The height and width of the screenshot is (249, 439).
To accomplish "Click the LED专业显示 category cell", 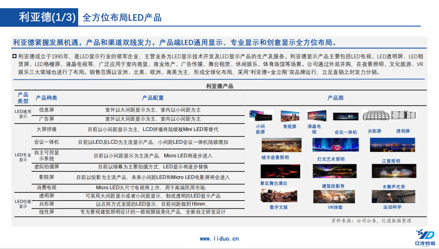I will [x=23, y=157].
